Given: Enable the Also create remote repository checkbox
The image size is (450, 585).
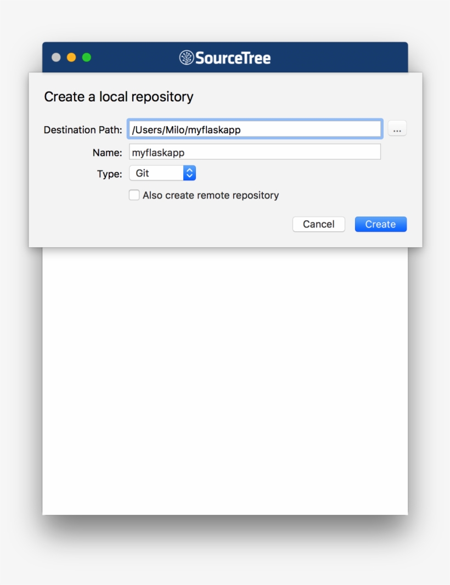Looking at the screenshot, I should 134,195.
